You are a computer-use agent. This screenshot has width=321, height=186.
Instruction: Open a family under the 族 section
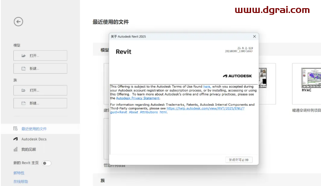[x=40, y=90]
